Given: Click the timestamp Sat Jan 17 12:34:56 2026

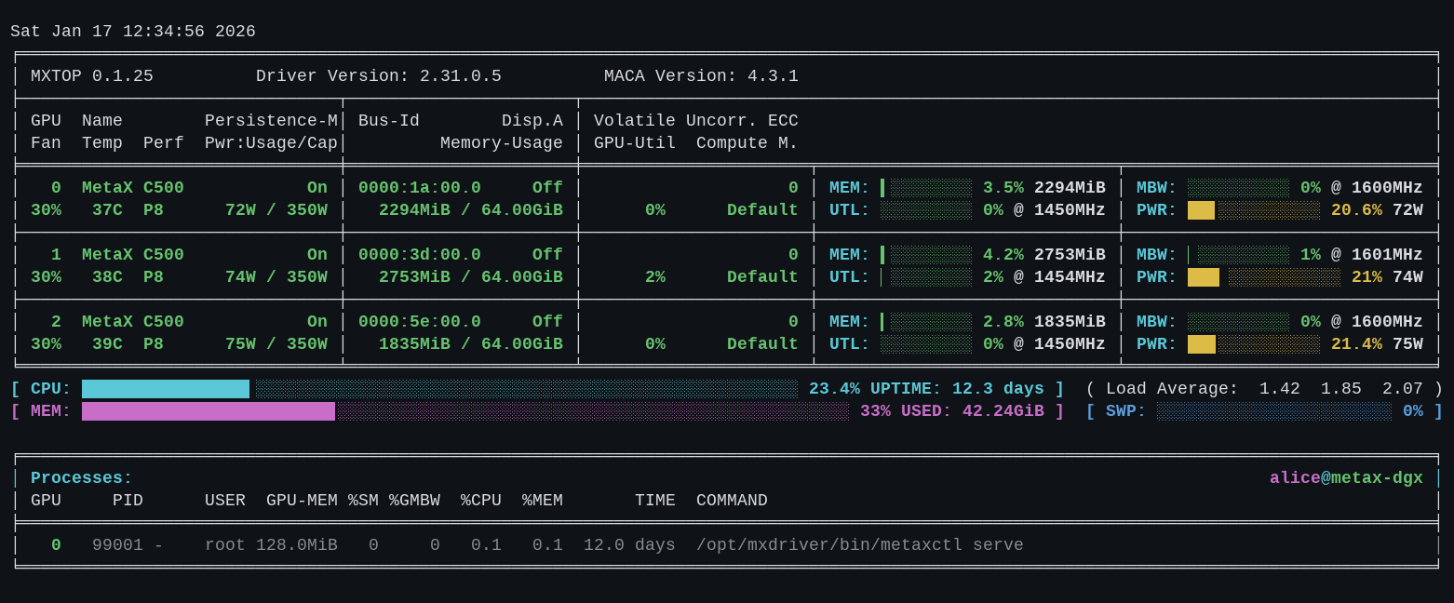Looking at the screenshot, I should pyautogui.click(x=133, y=32).
